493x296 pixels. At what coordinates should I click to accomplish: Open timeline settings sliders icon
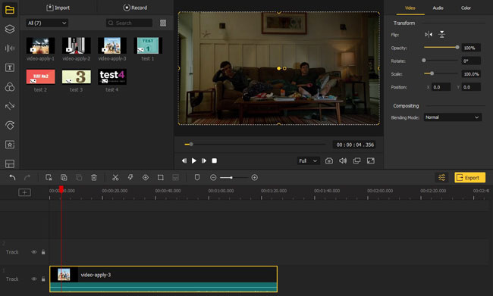pyautogui.click(x=441, y=178)
